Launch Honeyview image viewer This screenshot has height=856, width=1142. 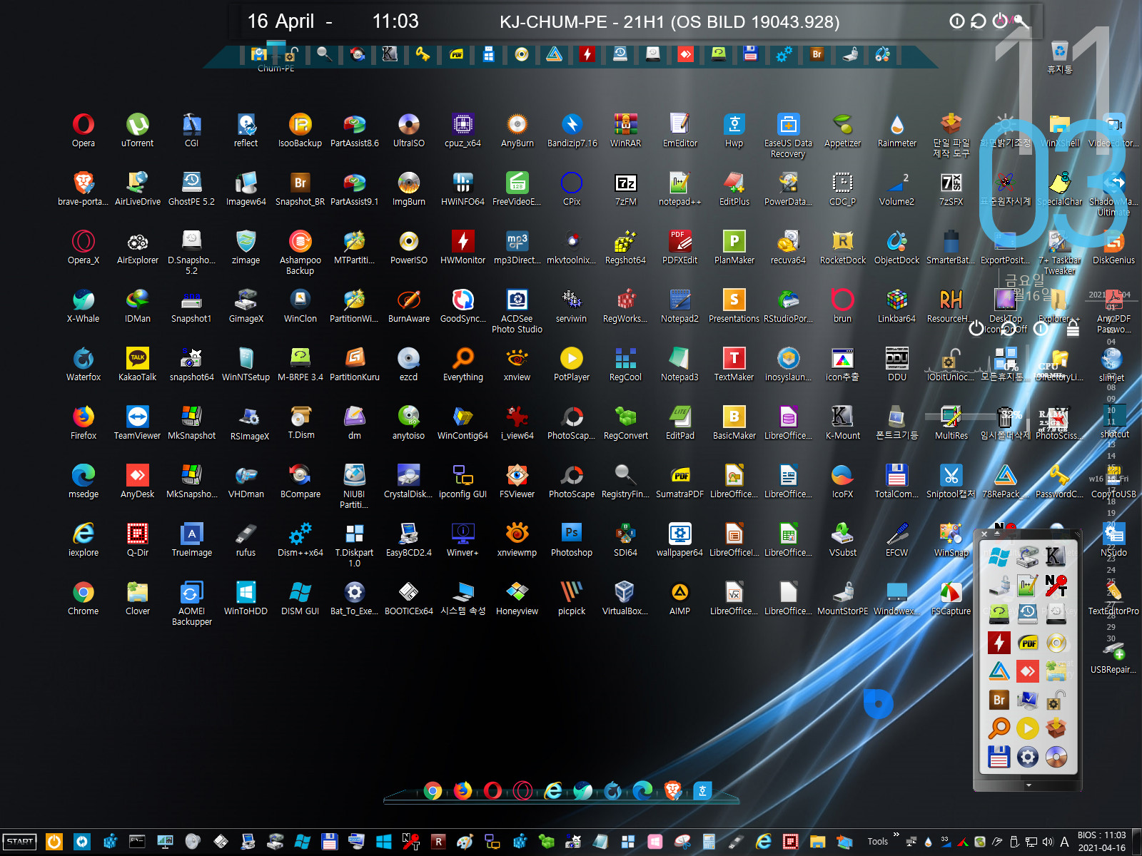(517, 598)
